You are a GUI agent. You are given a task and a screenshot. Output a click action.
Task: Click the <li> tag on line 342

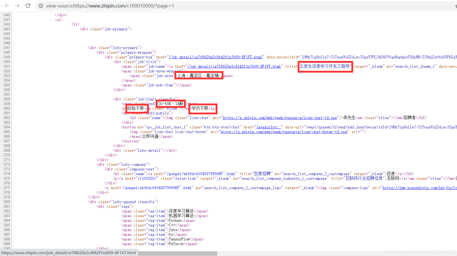pos(76,24)
